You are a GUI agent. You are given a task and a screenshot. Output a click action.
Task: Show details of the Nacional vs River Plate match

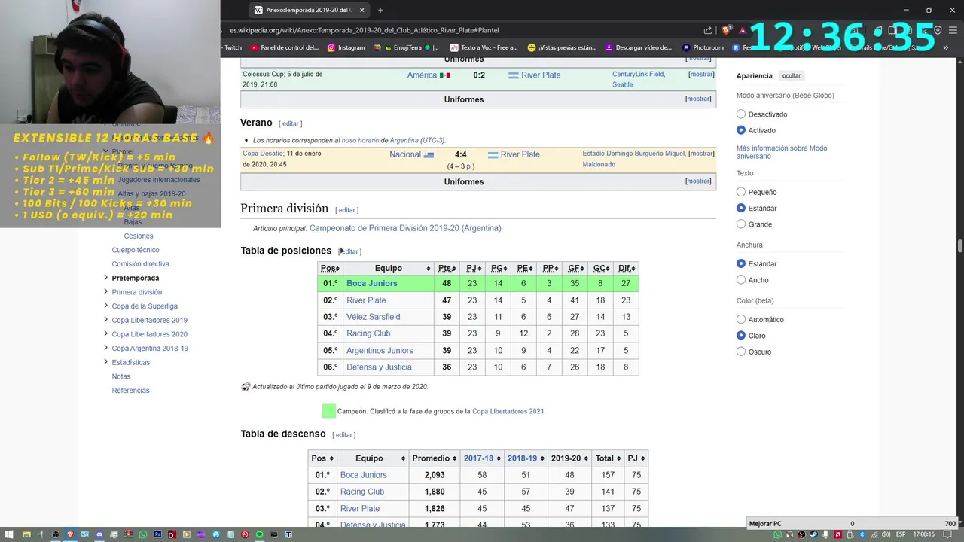click(x=701, y=154)
